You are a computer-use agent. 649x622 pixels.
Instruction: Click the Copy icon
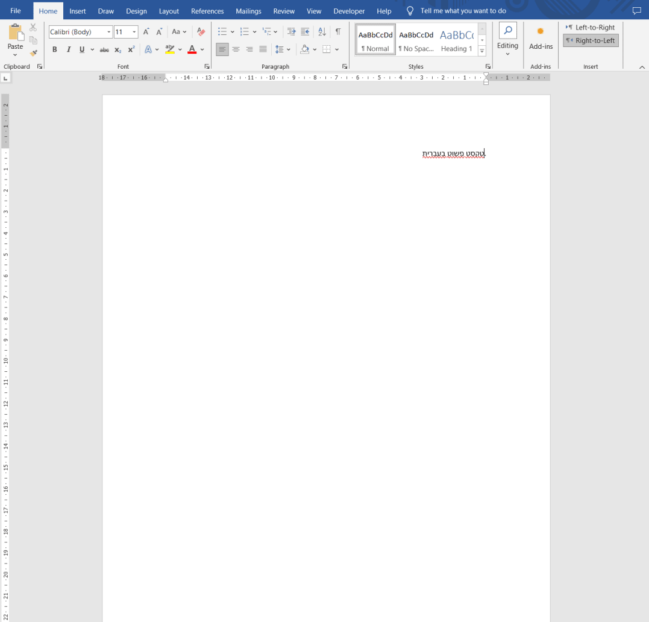pos(33,40)
